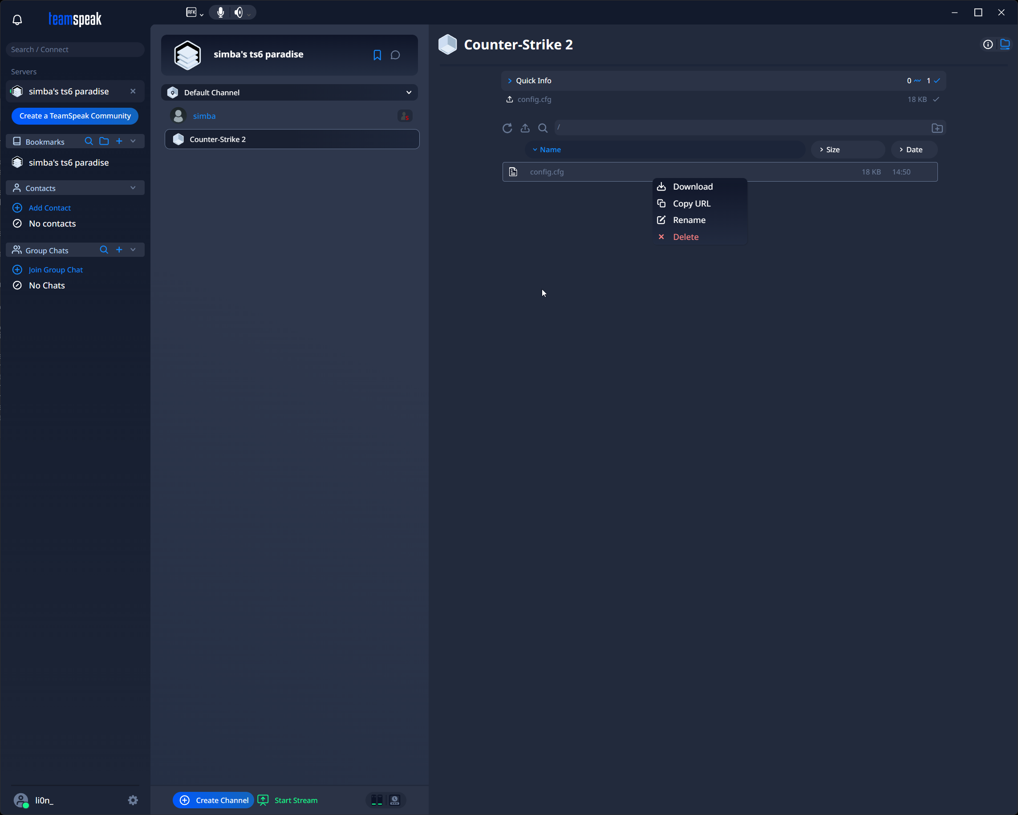The image size is (1018, 815).
Task: Click the Start Stream button
Action: [x=288, y=800]
